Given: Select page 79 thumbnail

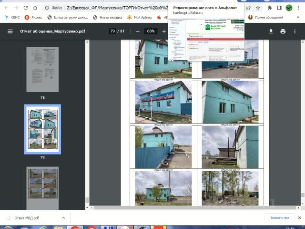Looking at the screenshot, I should [42, 128].
